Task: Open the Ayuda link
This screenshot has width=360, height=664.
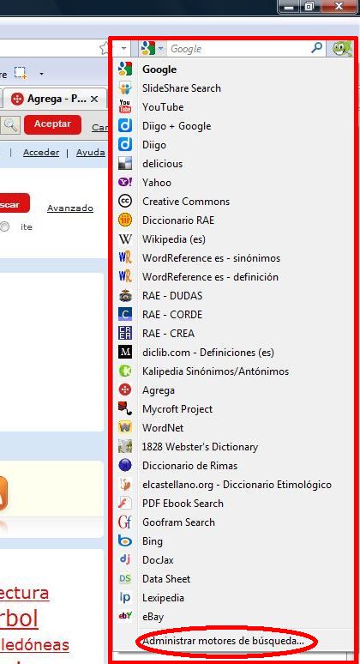Action: point(91,153)
